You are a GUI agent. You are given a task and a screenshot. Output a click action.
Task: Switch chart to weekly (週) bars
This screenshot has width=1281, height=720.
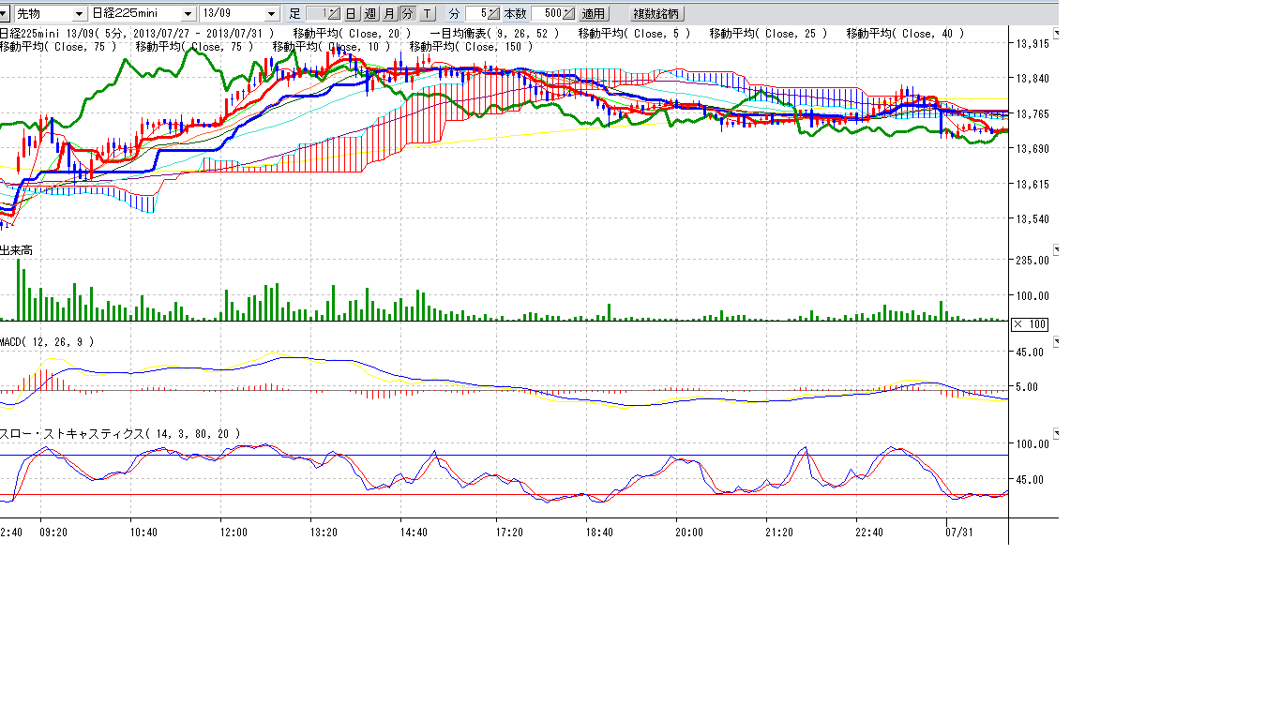click(x=369, y=14)
